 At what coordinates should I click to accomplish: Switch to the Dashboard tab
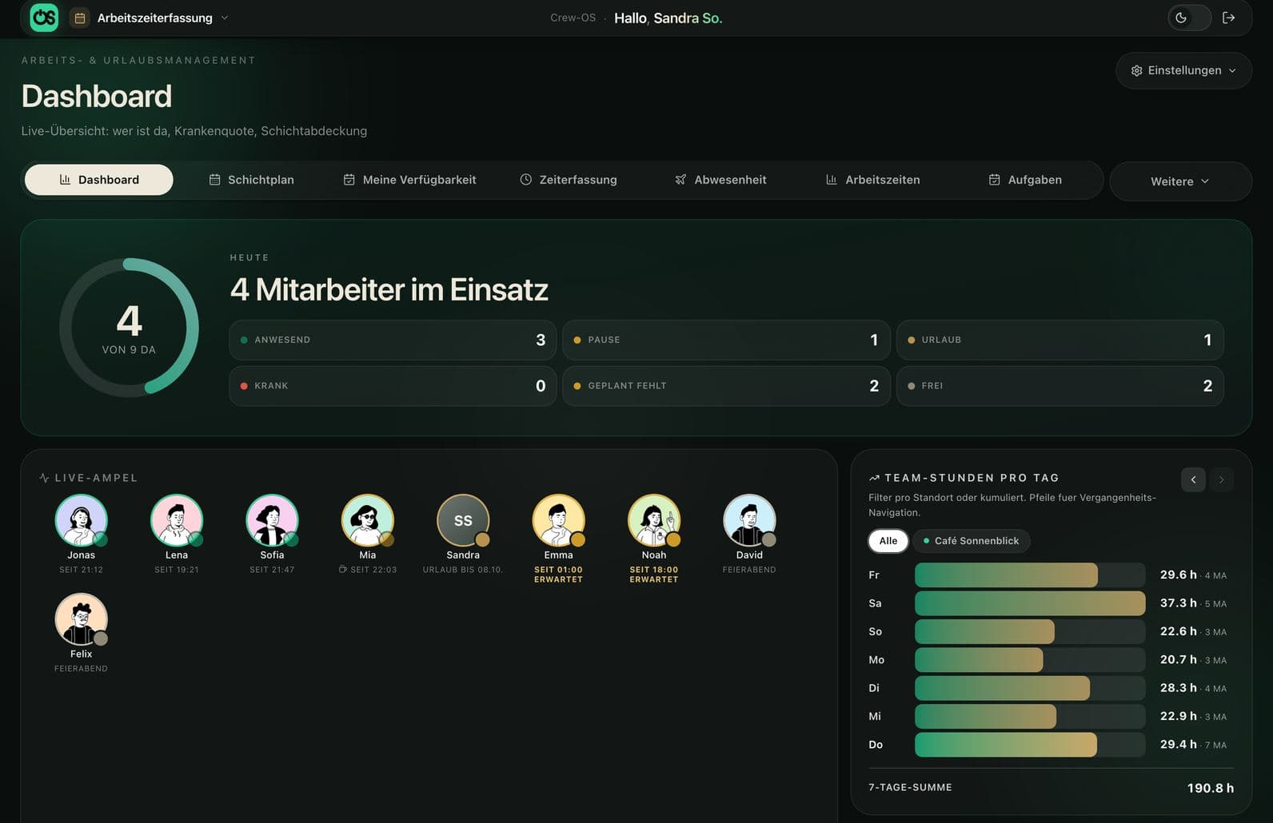(99, 180)
